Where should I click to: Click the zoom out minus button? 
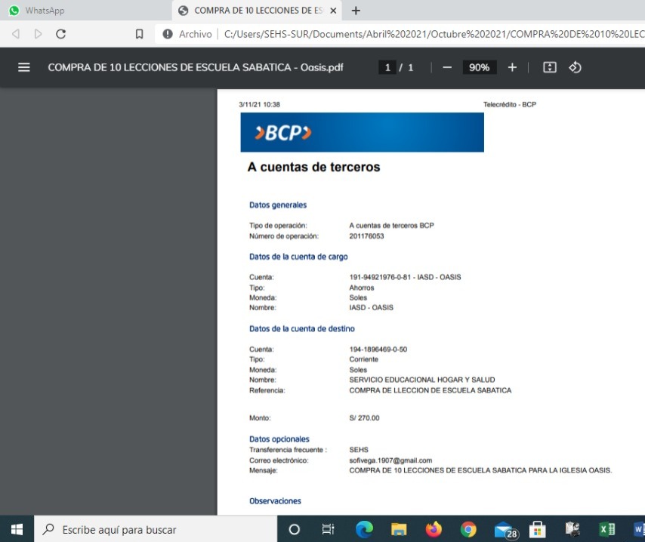coord(447,67)
